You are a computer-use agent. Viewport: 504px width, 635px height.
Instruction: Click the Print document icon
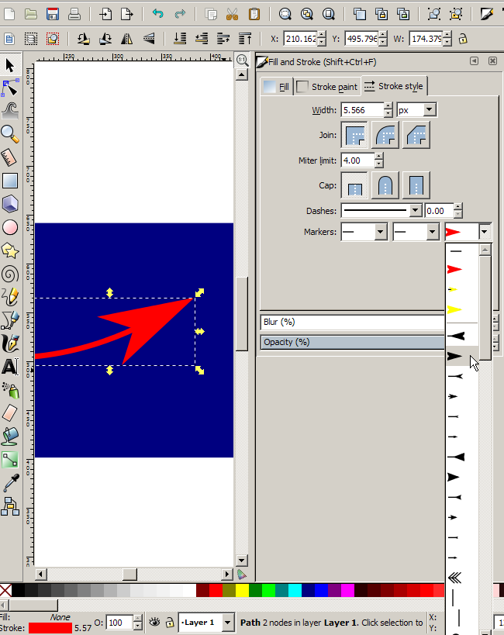point(74,14)
